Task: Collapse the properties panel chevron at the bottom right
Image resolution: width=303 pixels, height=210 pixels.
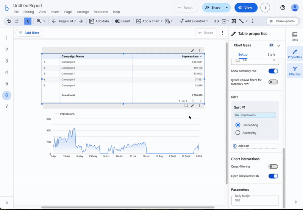Action: (296, 202)
